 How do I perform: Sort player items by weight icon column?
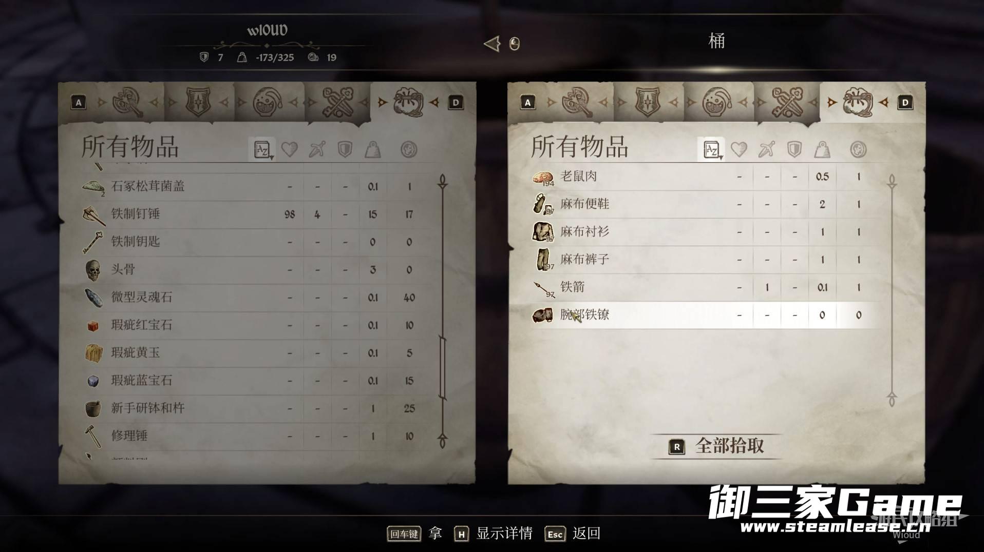click(x=373, y=150)
